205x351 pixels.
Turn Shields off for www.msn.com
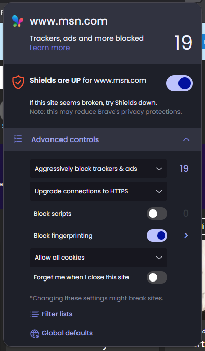[x=180, y=83]
